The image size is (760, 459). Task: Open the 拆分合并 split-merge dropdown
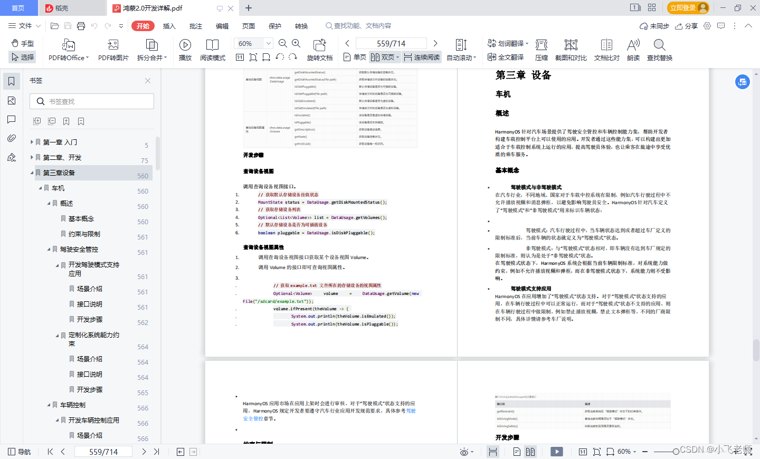[152, 50]
